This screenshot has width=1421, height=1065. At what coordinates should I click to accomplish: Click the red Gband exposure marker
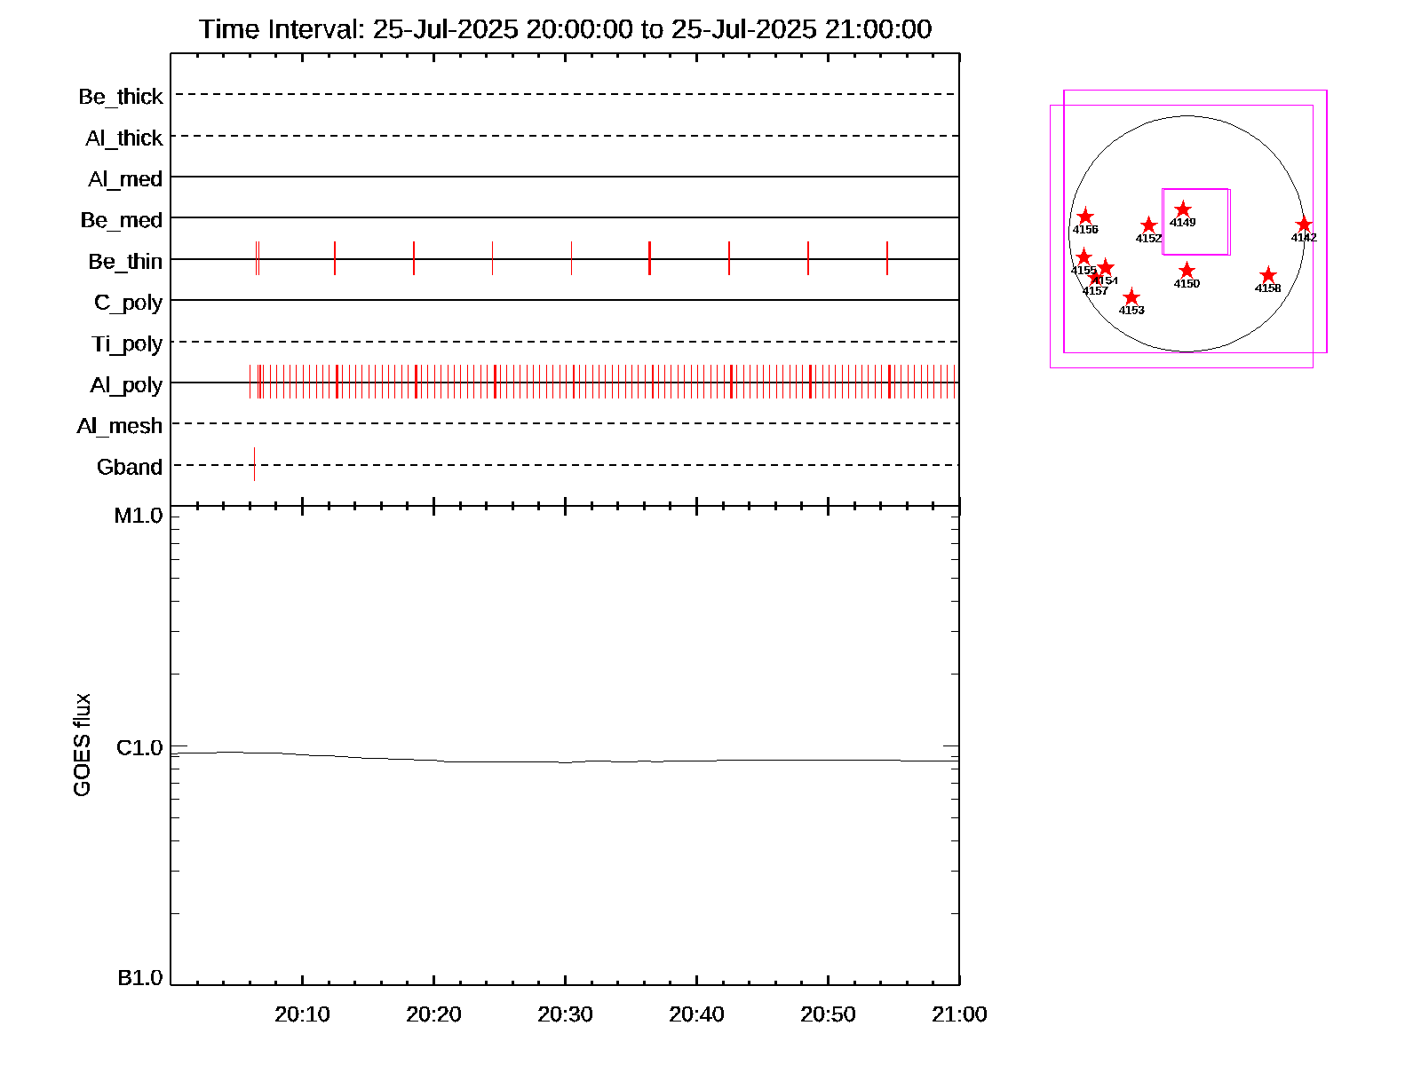coord(255,464)
